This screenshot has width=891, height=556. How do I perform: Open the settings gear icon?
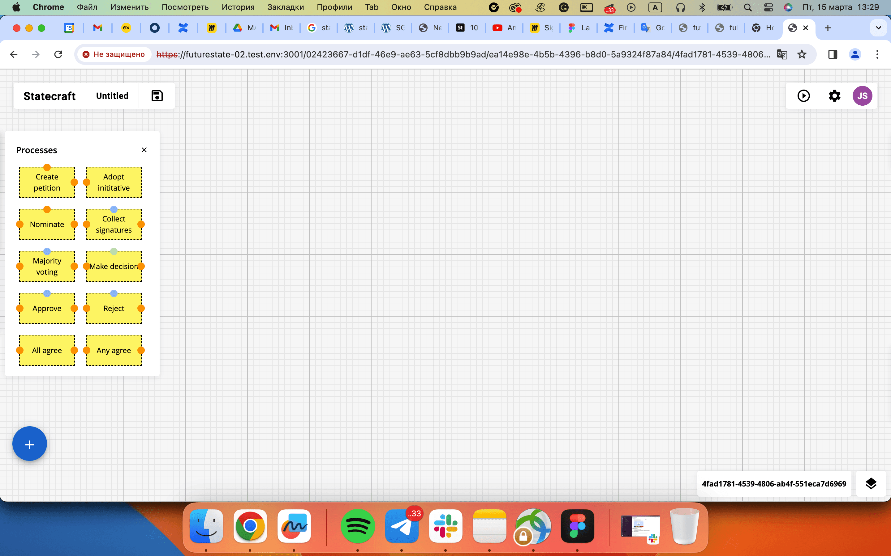click(834, 96)
